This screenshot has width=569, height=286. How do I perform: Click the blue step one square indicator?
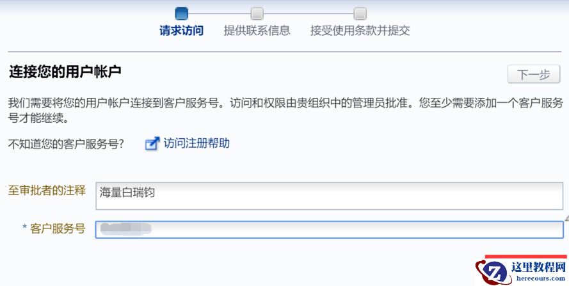[x=182, y=13]
